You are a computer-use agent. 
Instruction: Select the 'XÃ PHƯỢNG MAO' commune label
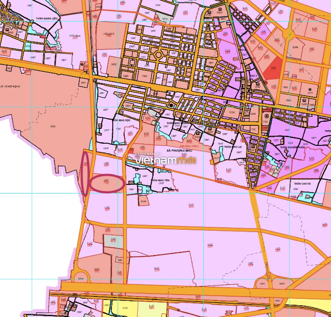click(179, 151)
